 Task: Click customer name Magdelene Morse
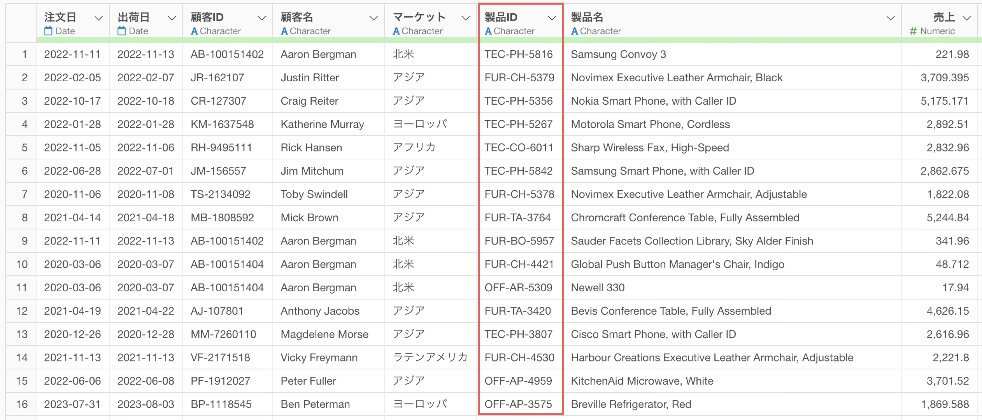pyautogui.click(x=325, y=335)
